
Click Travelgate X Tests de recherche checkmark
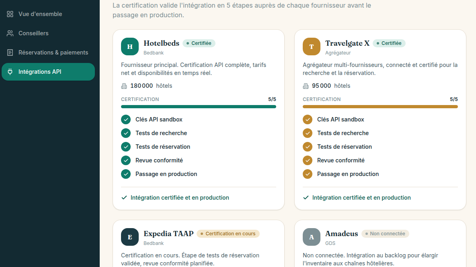[x=308, y=133]
